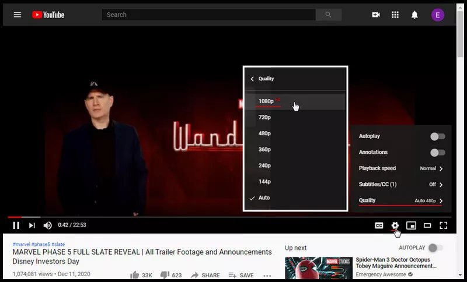
Task: Pause the video
Action: pos(16,225)
